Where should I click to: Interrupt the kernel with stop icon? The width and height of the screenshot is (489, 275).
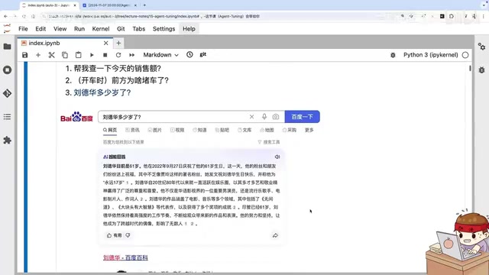click(105, 55)
